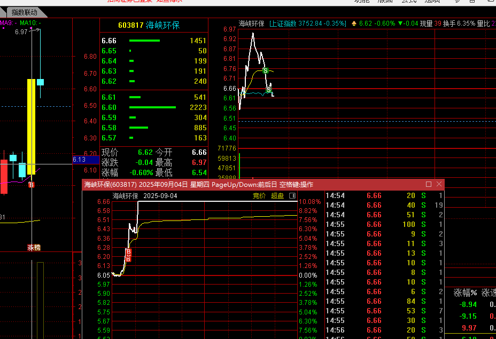496x339 pixels.
Task: Click the cyan candlestick right of the yellow one
Action: click(x=40, y=82)
